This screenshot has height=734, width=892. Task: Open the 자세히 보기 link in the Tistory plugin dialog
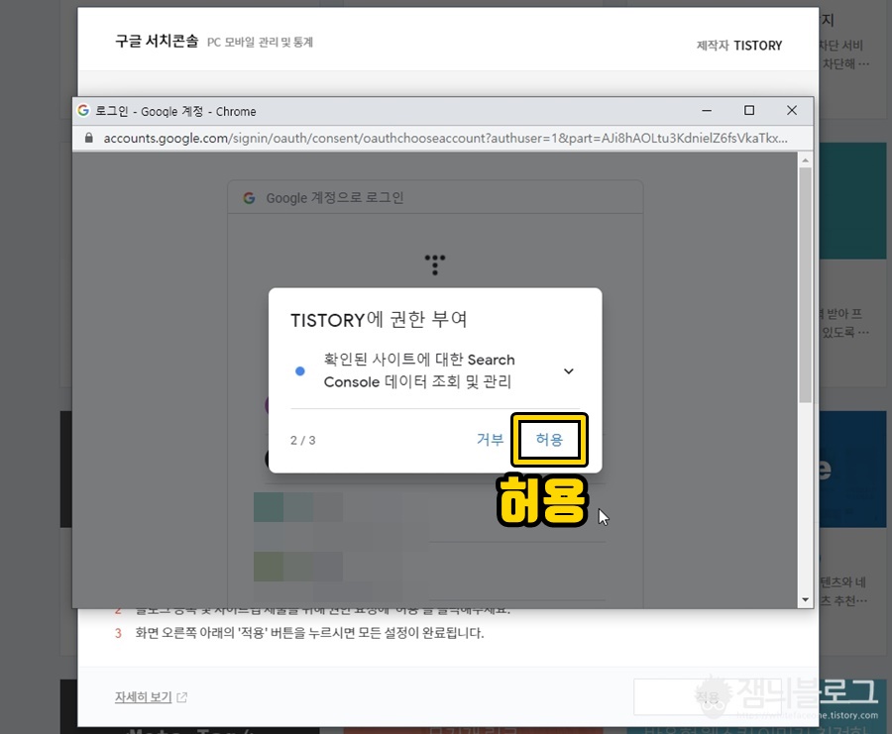click(144, 697)
